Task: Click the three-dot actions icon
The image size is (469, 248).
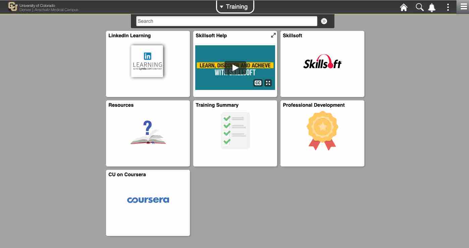Action: (x=448, y=7)
